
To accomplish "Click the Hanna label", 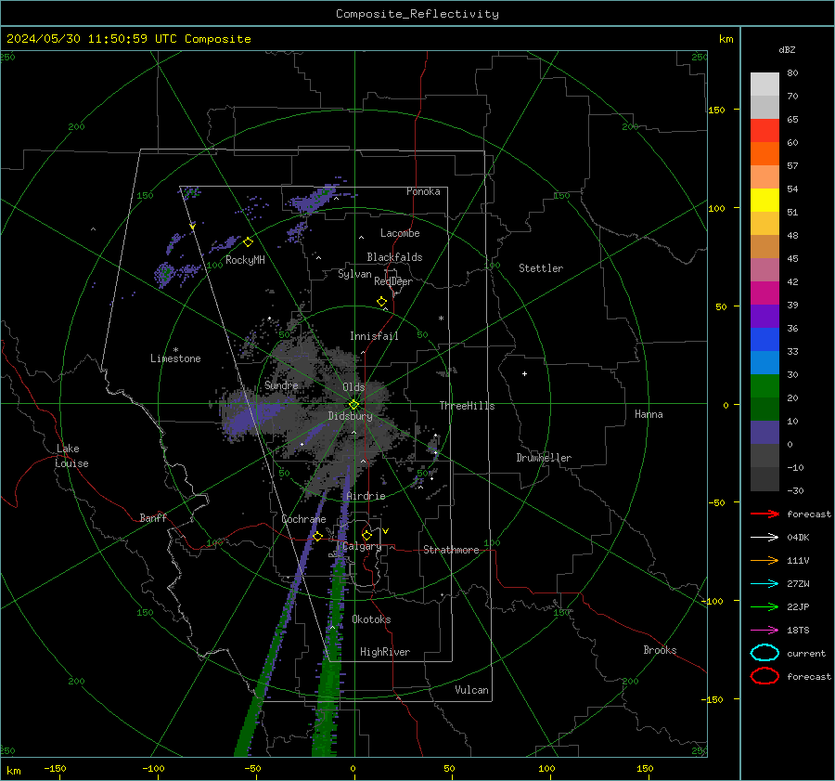I will [x=649, y=414].
